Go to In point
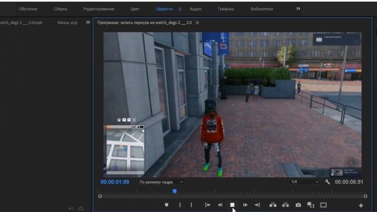Viewport: 377px width, 212px height. tap(208, 205)
